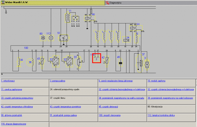Open link 116. złącze diagnostyczne

click(14, 124)
